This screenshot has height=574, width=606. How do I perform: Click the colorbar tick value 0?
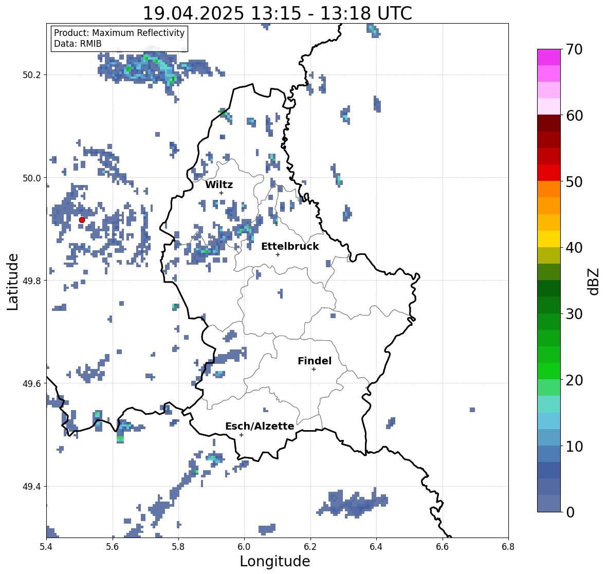pyautogui.click(x=571, y=512)
